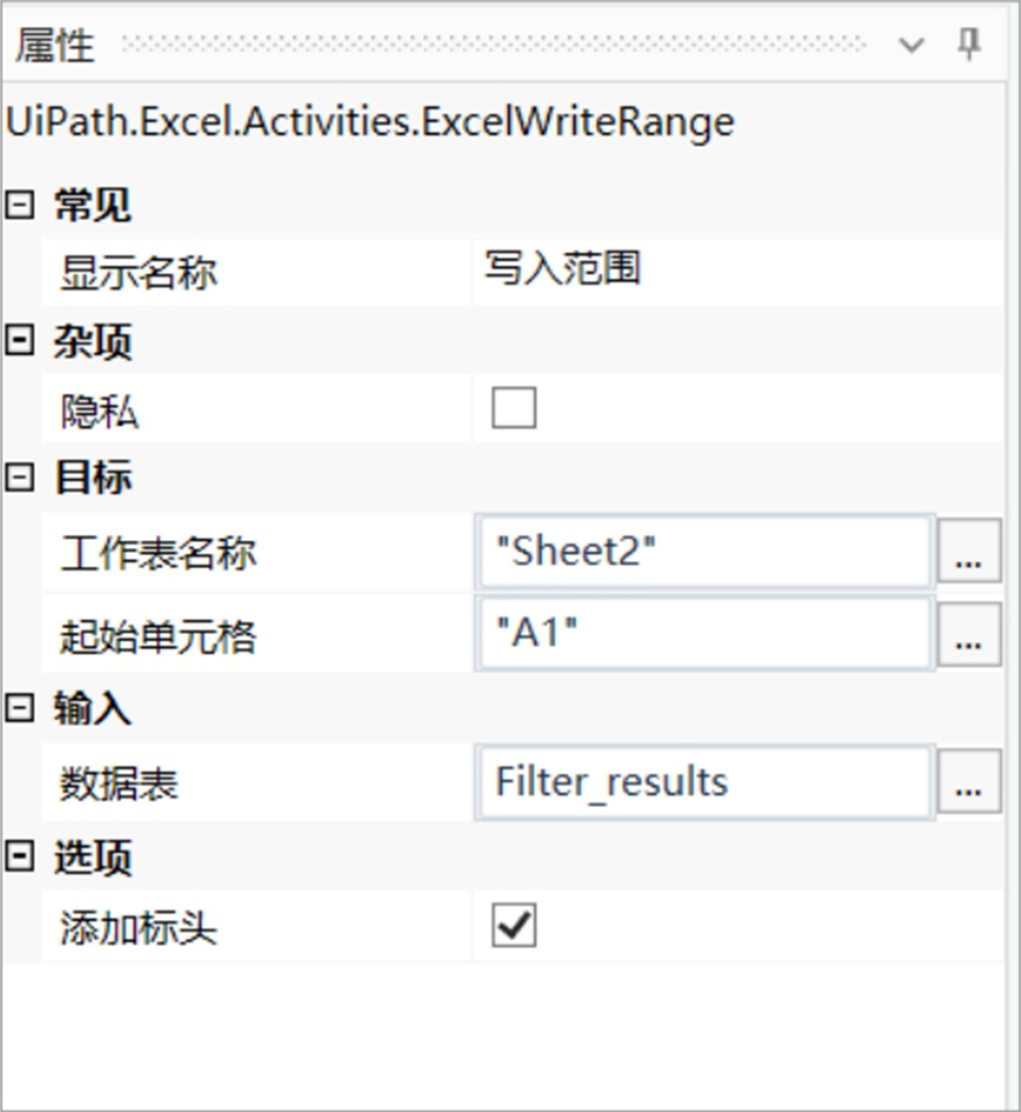Select the 工作表名称 property label
This screenshot has width=1021, height=1112.
[158, 554]
